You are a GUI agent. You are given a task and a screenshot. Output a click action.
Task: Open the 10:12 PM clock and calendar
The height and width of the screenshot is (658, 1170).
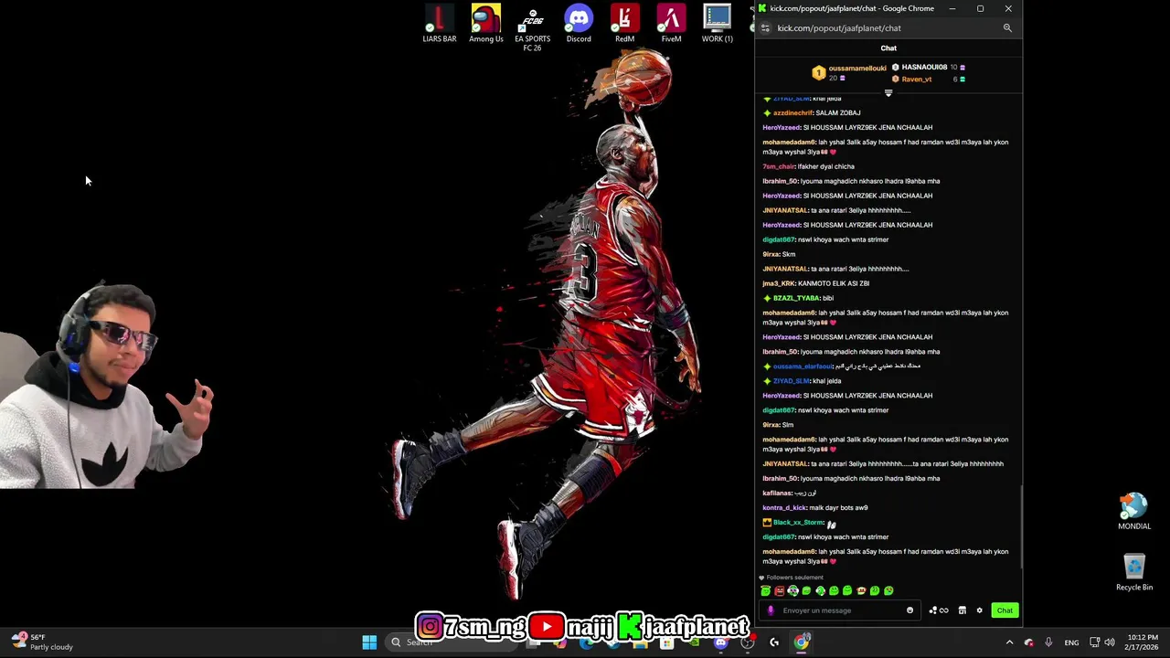tap(1143, 642)
